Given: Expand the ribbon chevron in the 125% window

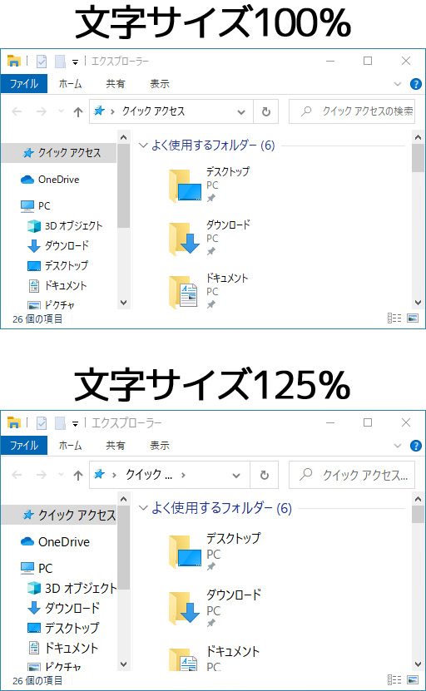Looking at the screenshot, I should coord(398,446).
